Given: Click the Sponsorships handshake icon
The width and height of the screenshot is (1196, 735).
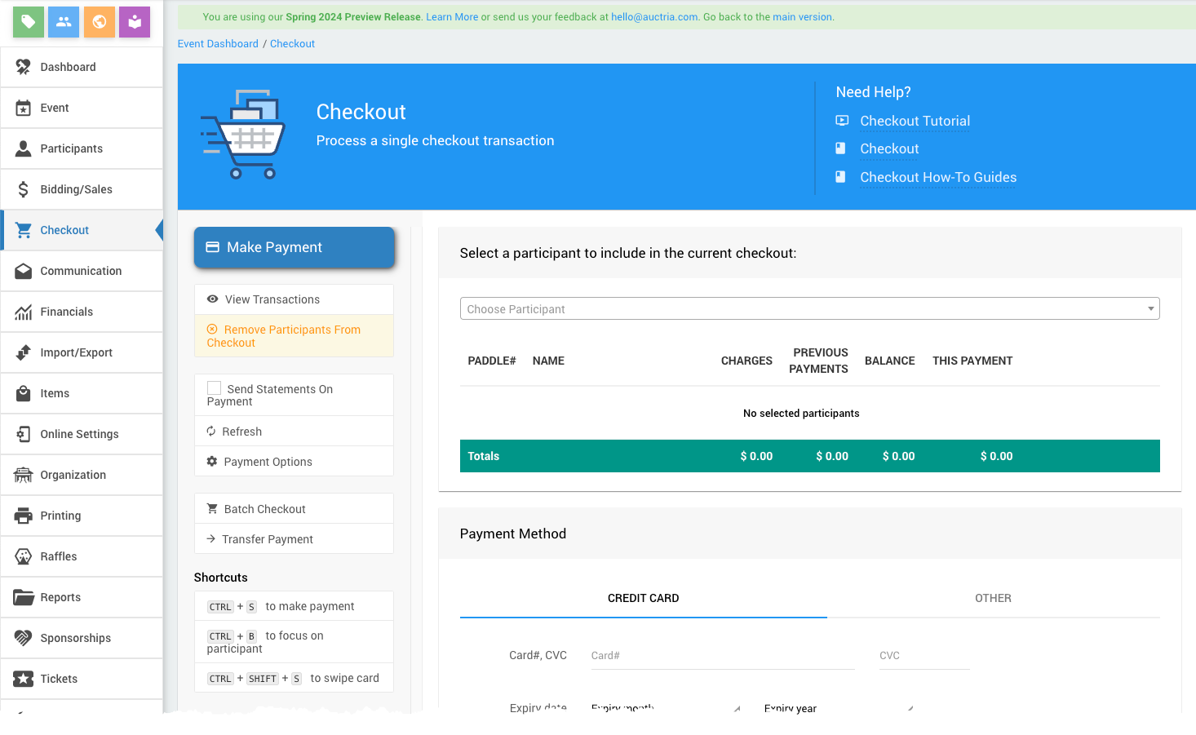Looking at the screenshot, I should point(23,638).
